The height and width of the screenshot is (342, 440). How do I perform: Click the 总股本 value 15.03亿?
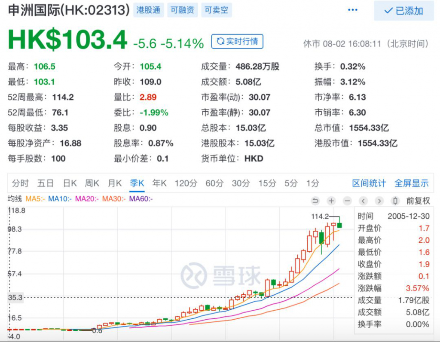[x=251, y=128]
